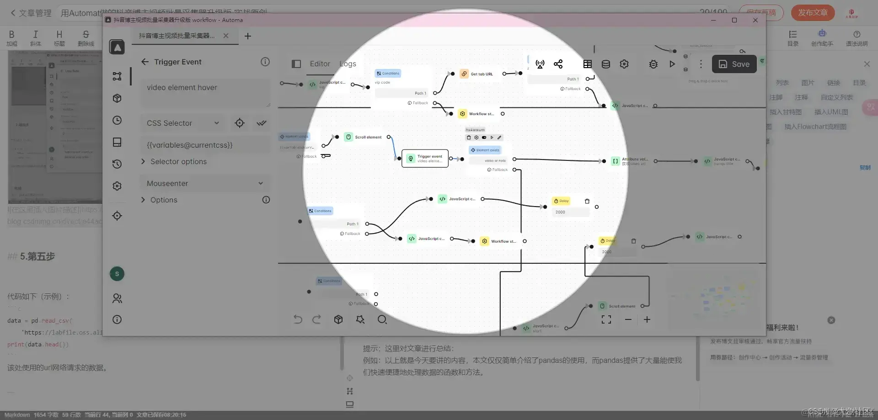The image size is (878, 420).
Task: Open the CSS Selector dropdown
Action: 183,123
